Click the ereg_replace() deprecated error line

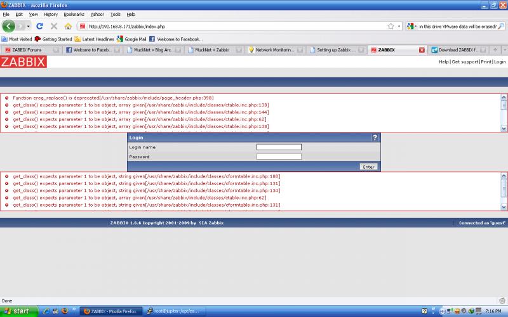click(x=113, y=98)
